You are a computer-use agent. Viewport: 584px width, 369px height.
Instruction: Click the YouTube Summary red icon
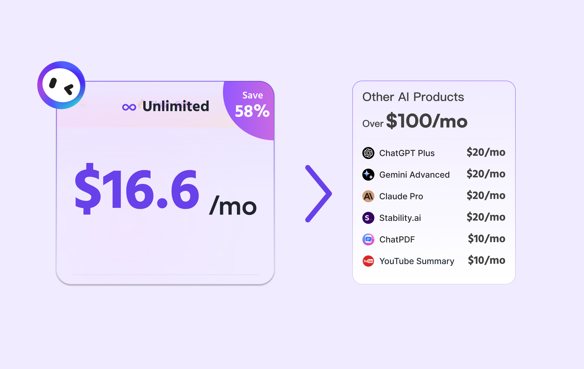click(x=368, y=261)
